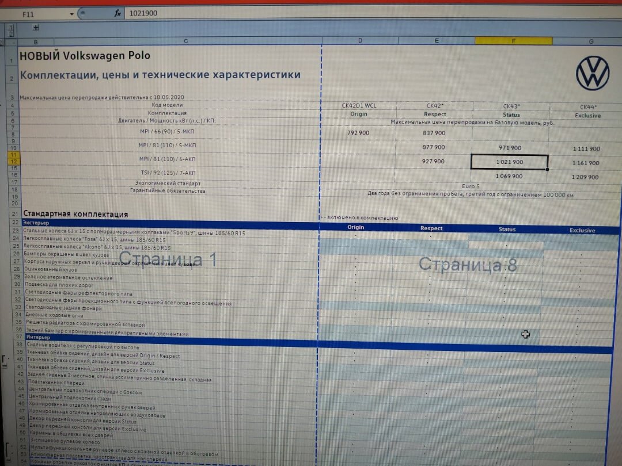Click outline level 1 button
The width and height of the screenshot is (622, 466).
click(x=11, y=28)
